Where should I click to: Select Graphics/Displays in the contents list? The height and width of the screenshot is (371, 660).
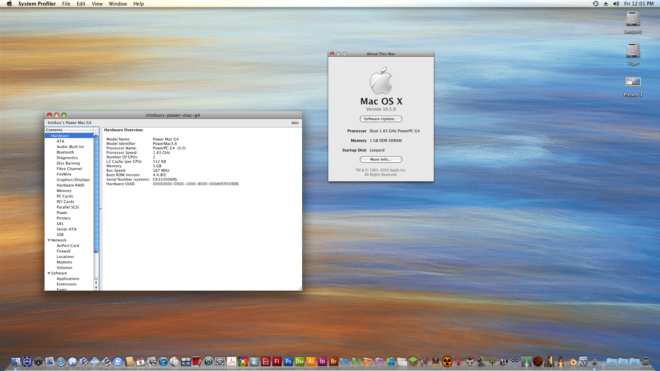[x=73, y=180]
